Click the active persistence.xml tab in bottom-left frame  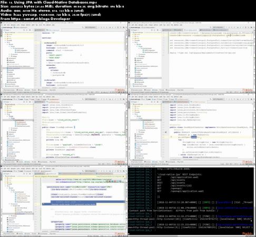pyautogui.click(x=52, y=174)
